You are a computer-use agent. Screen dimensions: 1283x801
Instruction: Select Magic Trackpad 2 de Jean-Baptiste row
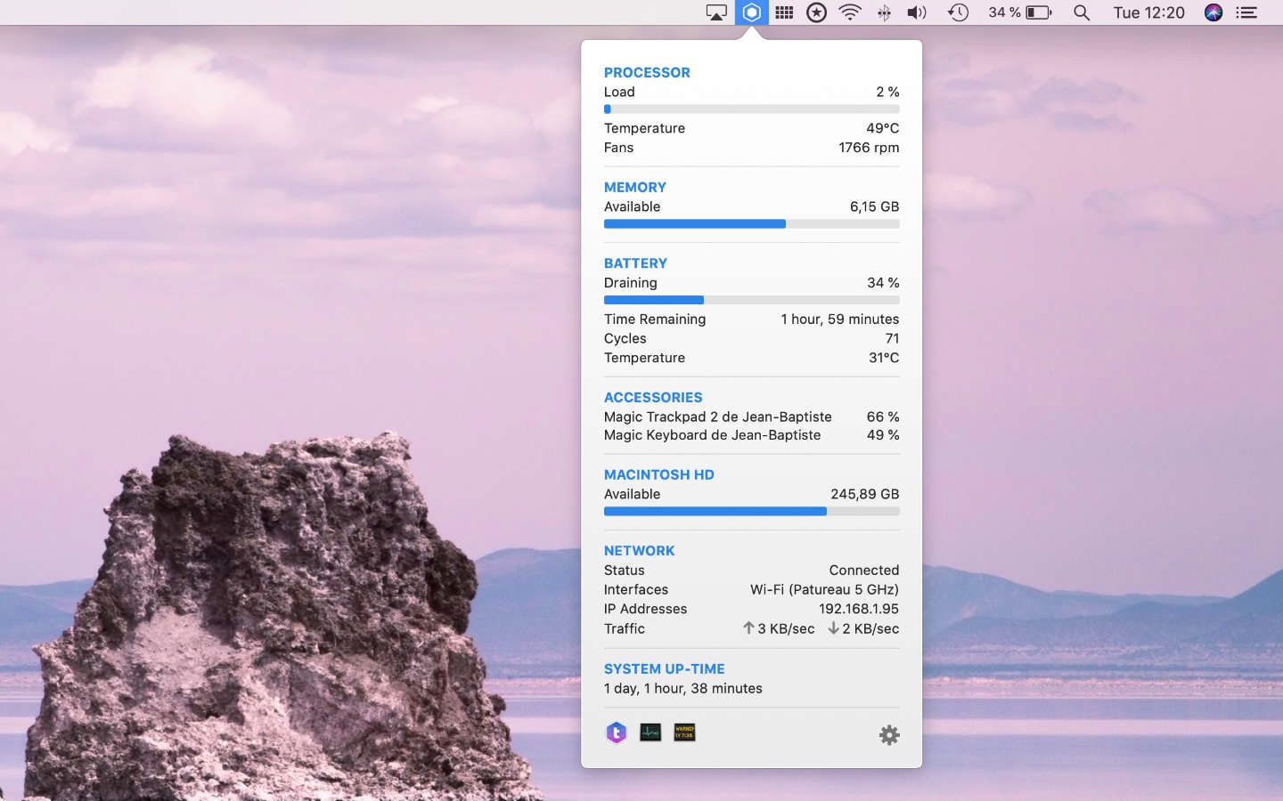[x=751, y=417]
